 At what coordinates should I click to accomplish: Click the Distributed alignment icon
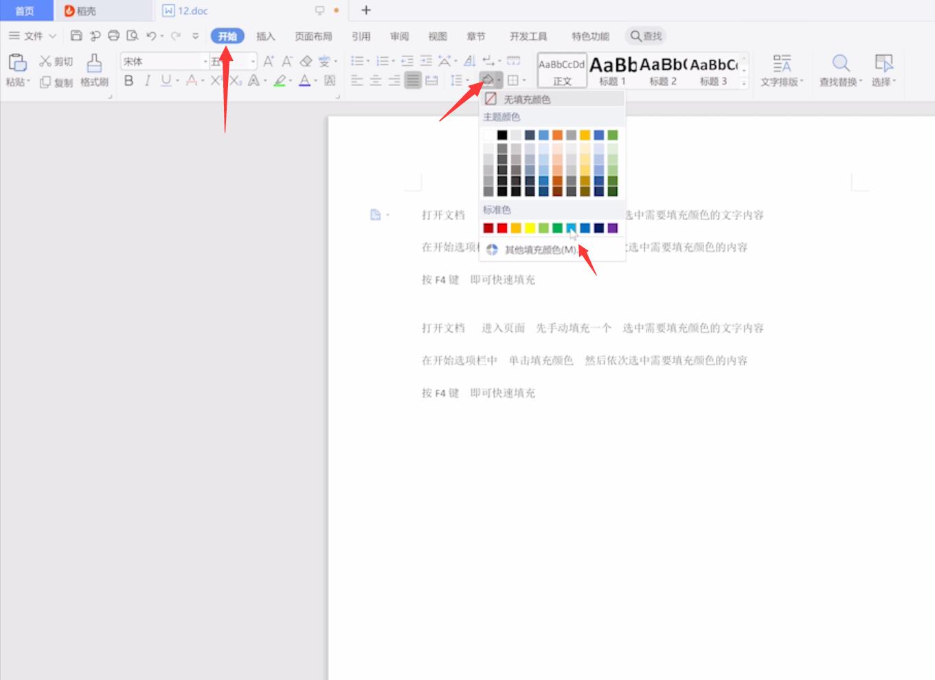431,80
